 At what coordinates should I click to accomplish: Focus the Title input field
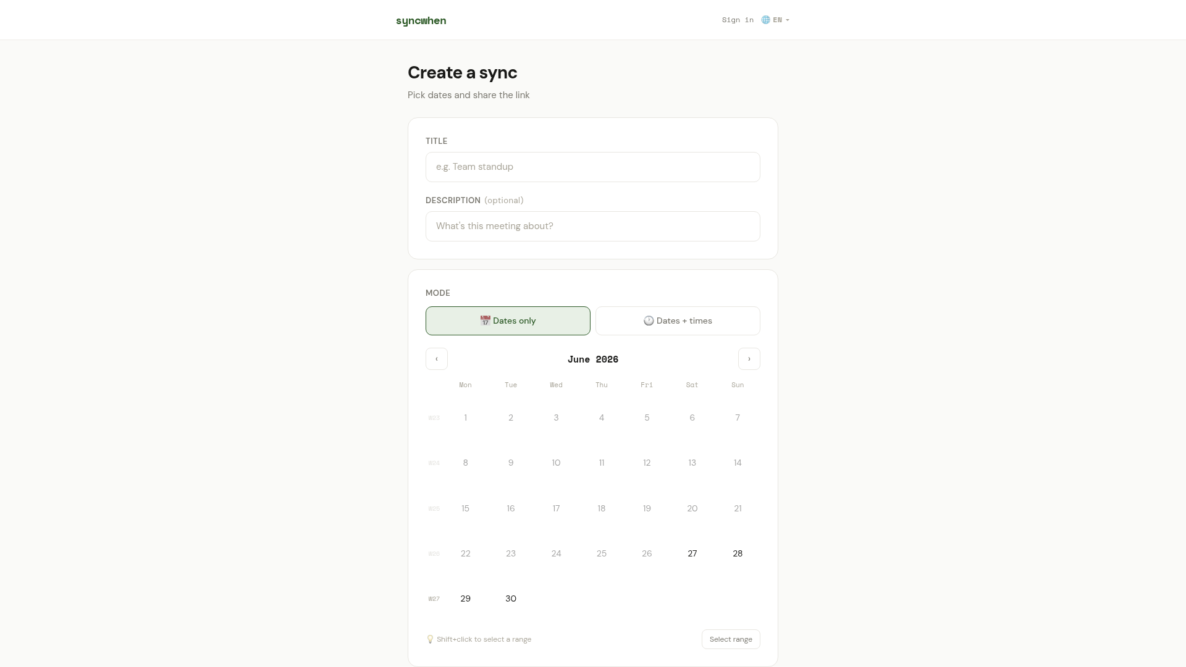pyautogui.click(x=593, y=167)
